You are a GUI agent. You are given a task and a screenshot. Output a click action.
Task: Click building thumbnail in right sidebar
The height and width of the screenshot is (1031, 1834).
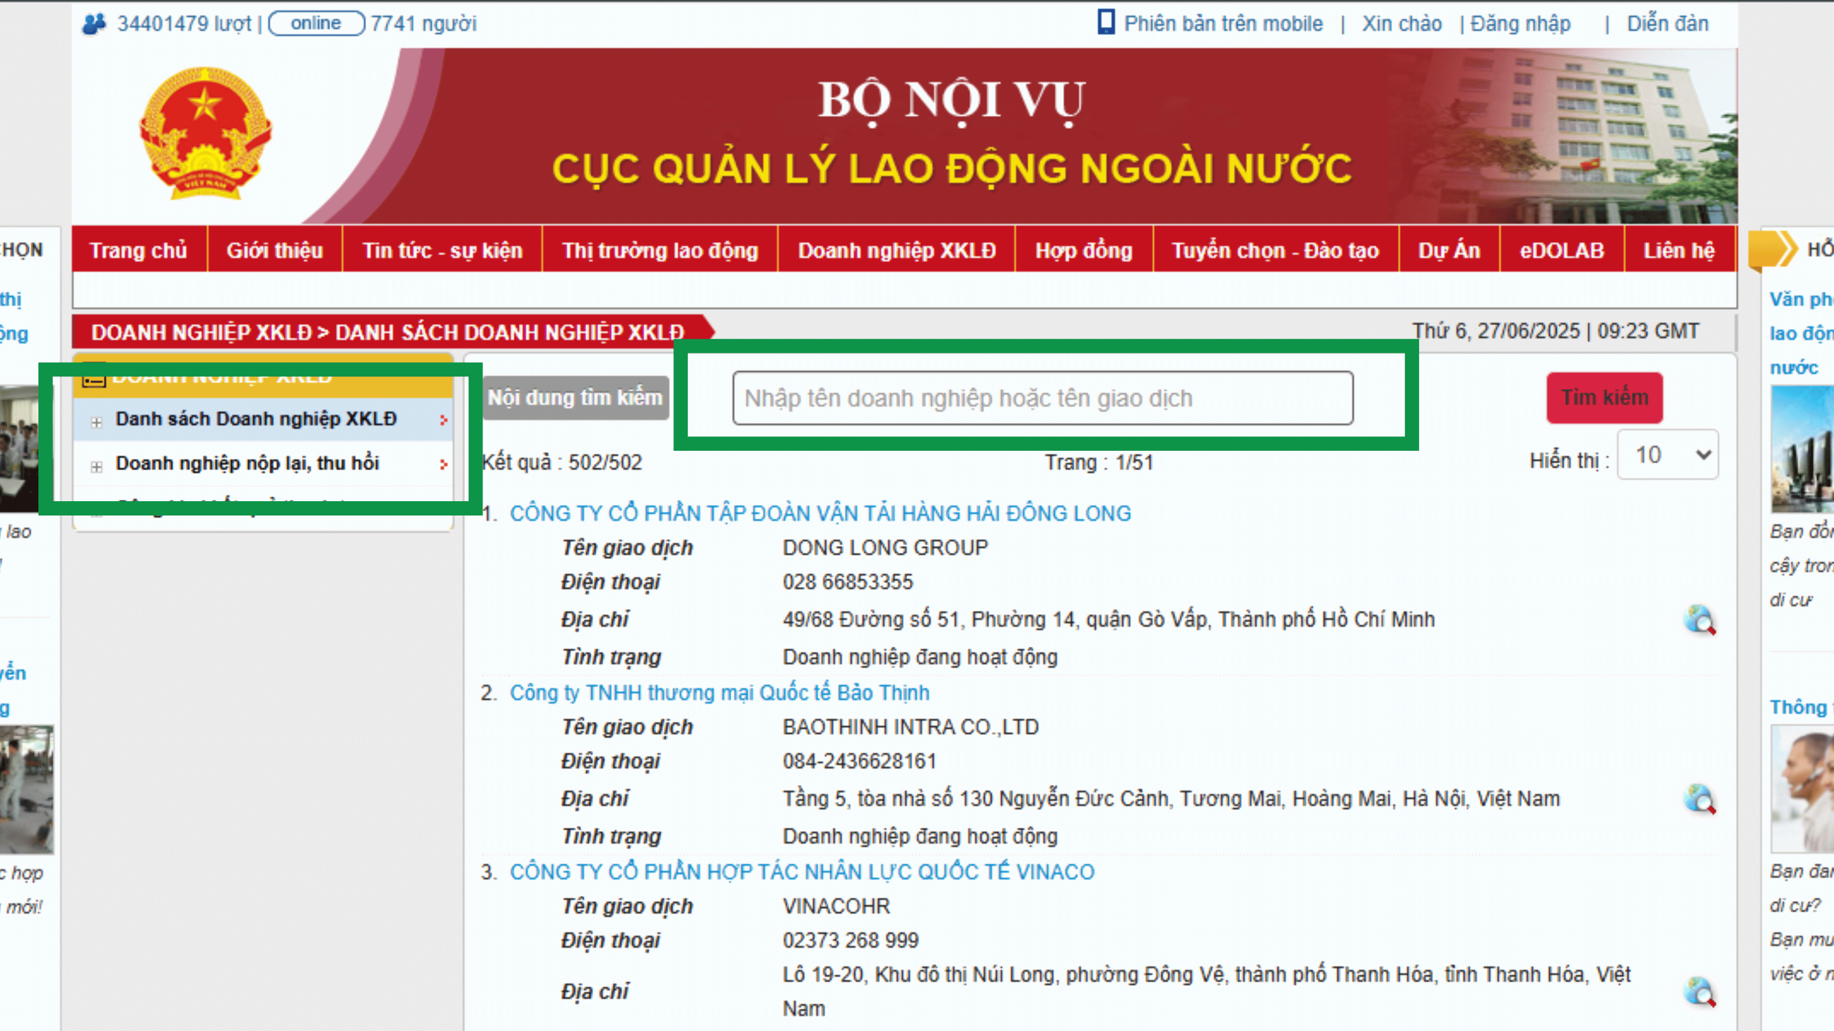[x=1802, y=449]
